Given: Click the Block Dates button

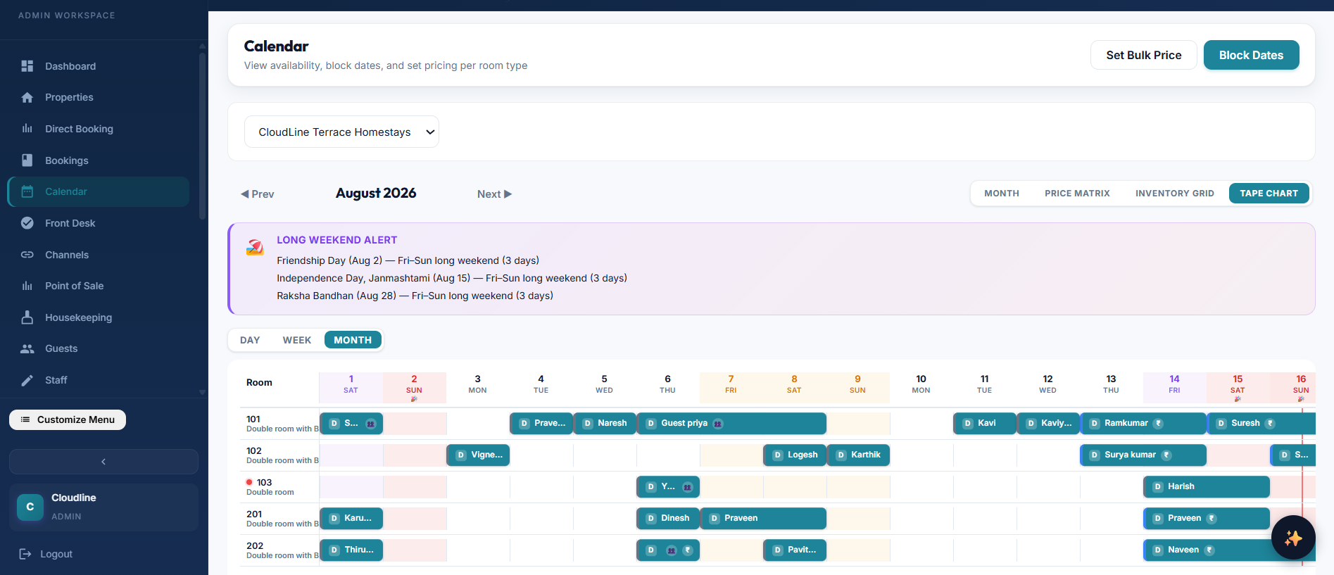Looking at the screenshot, I should pos(1252,55).
